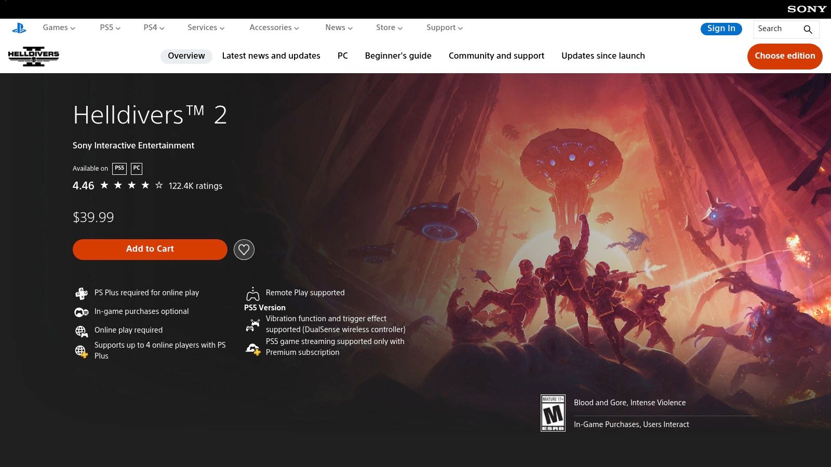Open the News dropdown menu
The width and height of the screenshot is (831, 467).
click(x=339, y=28)
